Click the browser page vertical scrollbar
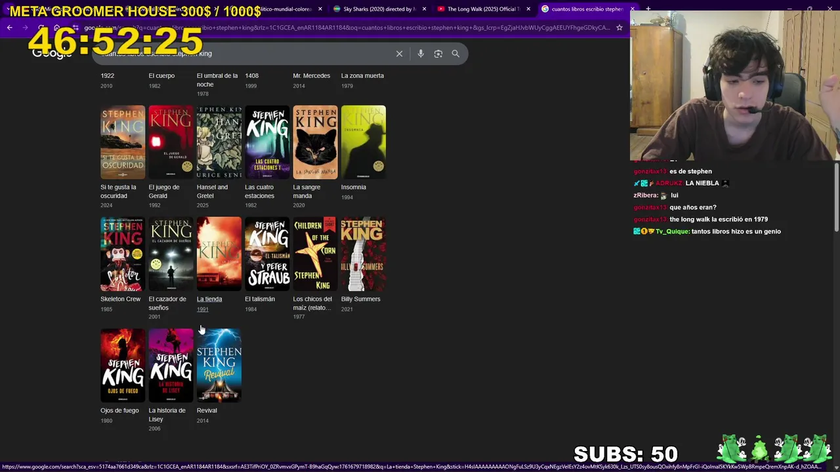The image size is (840, 472). point(836,197)
